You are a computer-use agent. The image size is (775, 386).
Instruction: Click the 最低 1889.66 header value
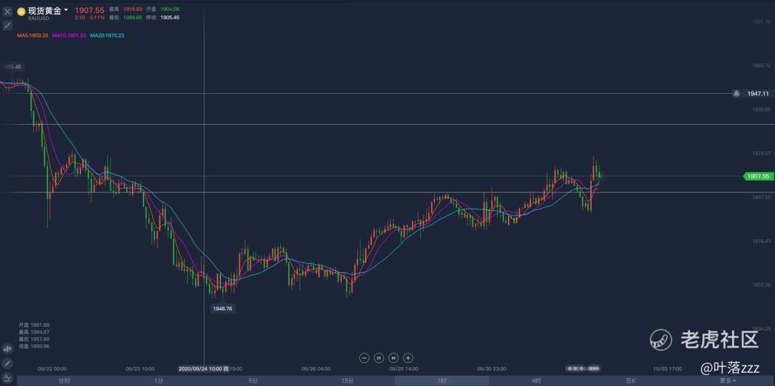(x=126, y=17)
